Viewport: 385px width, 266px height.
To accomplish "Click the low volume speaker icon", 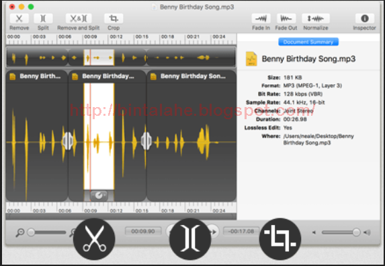I will coord(314,232).
